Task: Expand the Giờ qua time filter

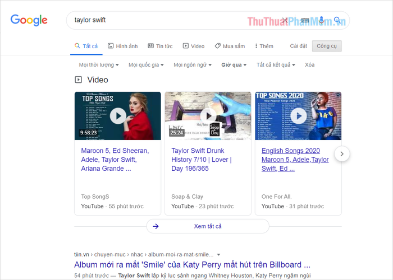Action: coord(234,65)
